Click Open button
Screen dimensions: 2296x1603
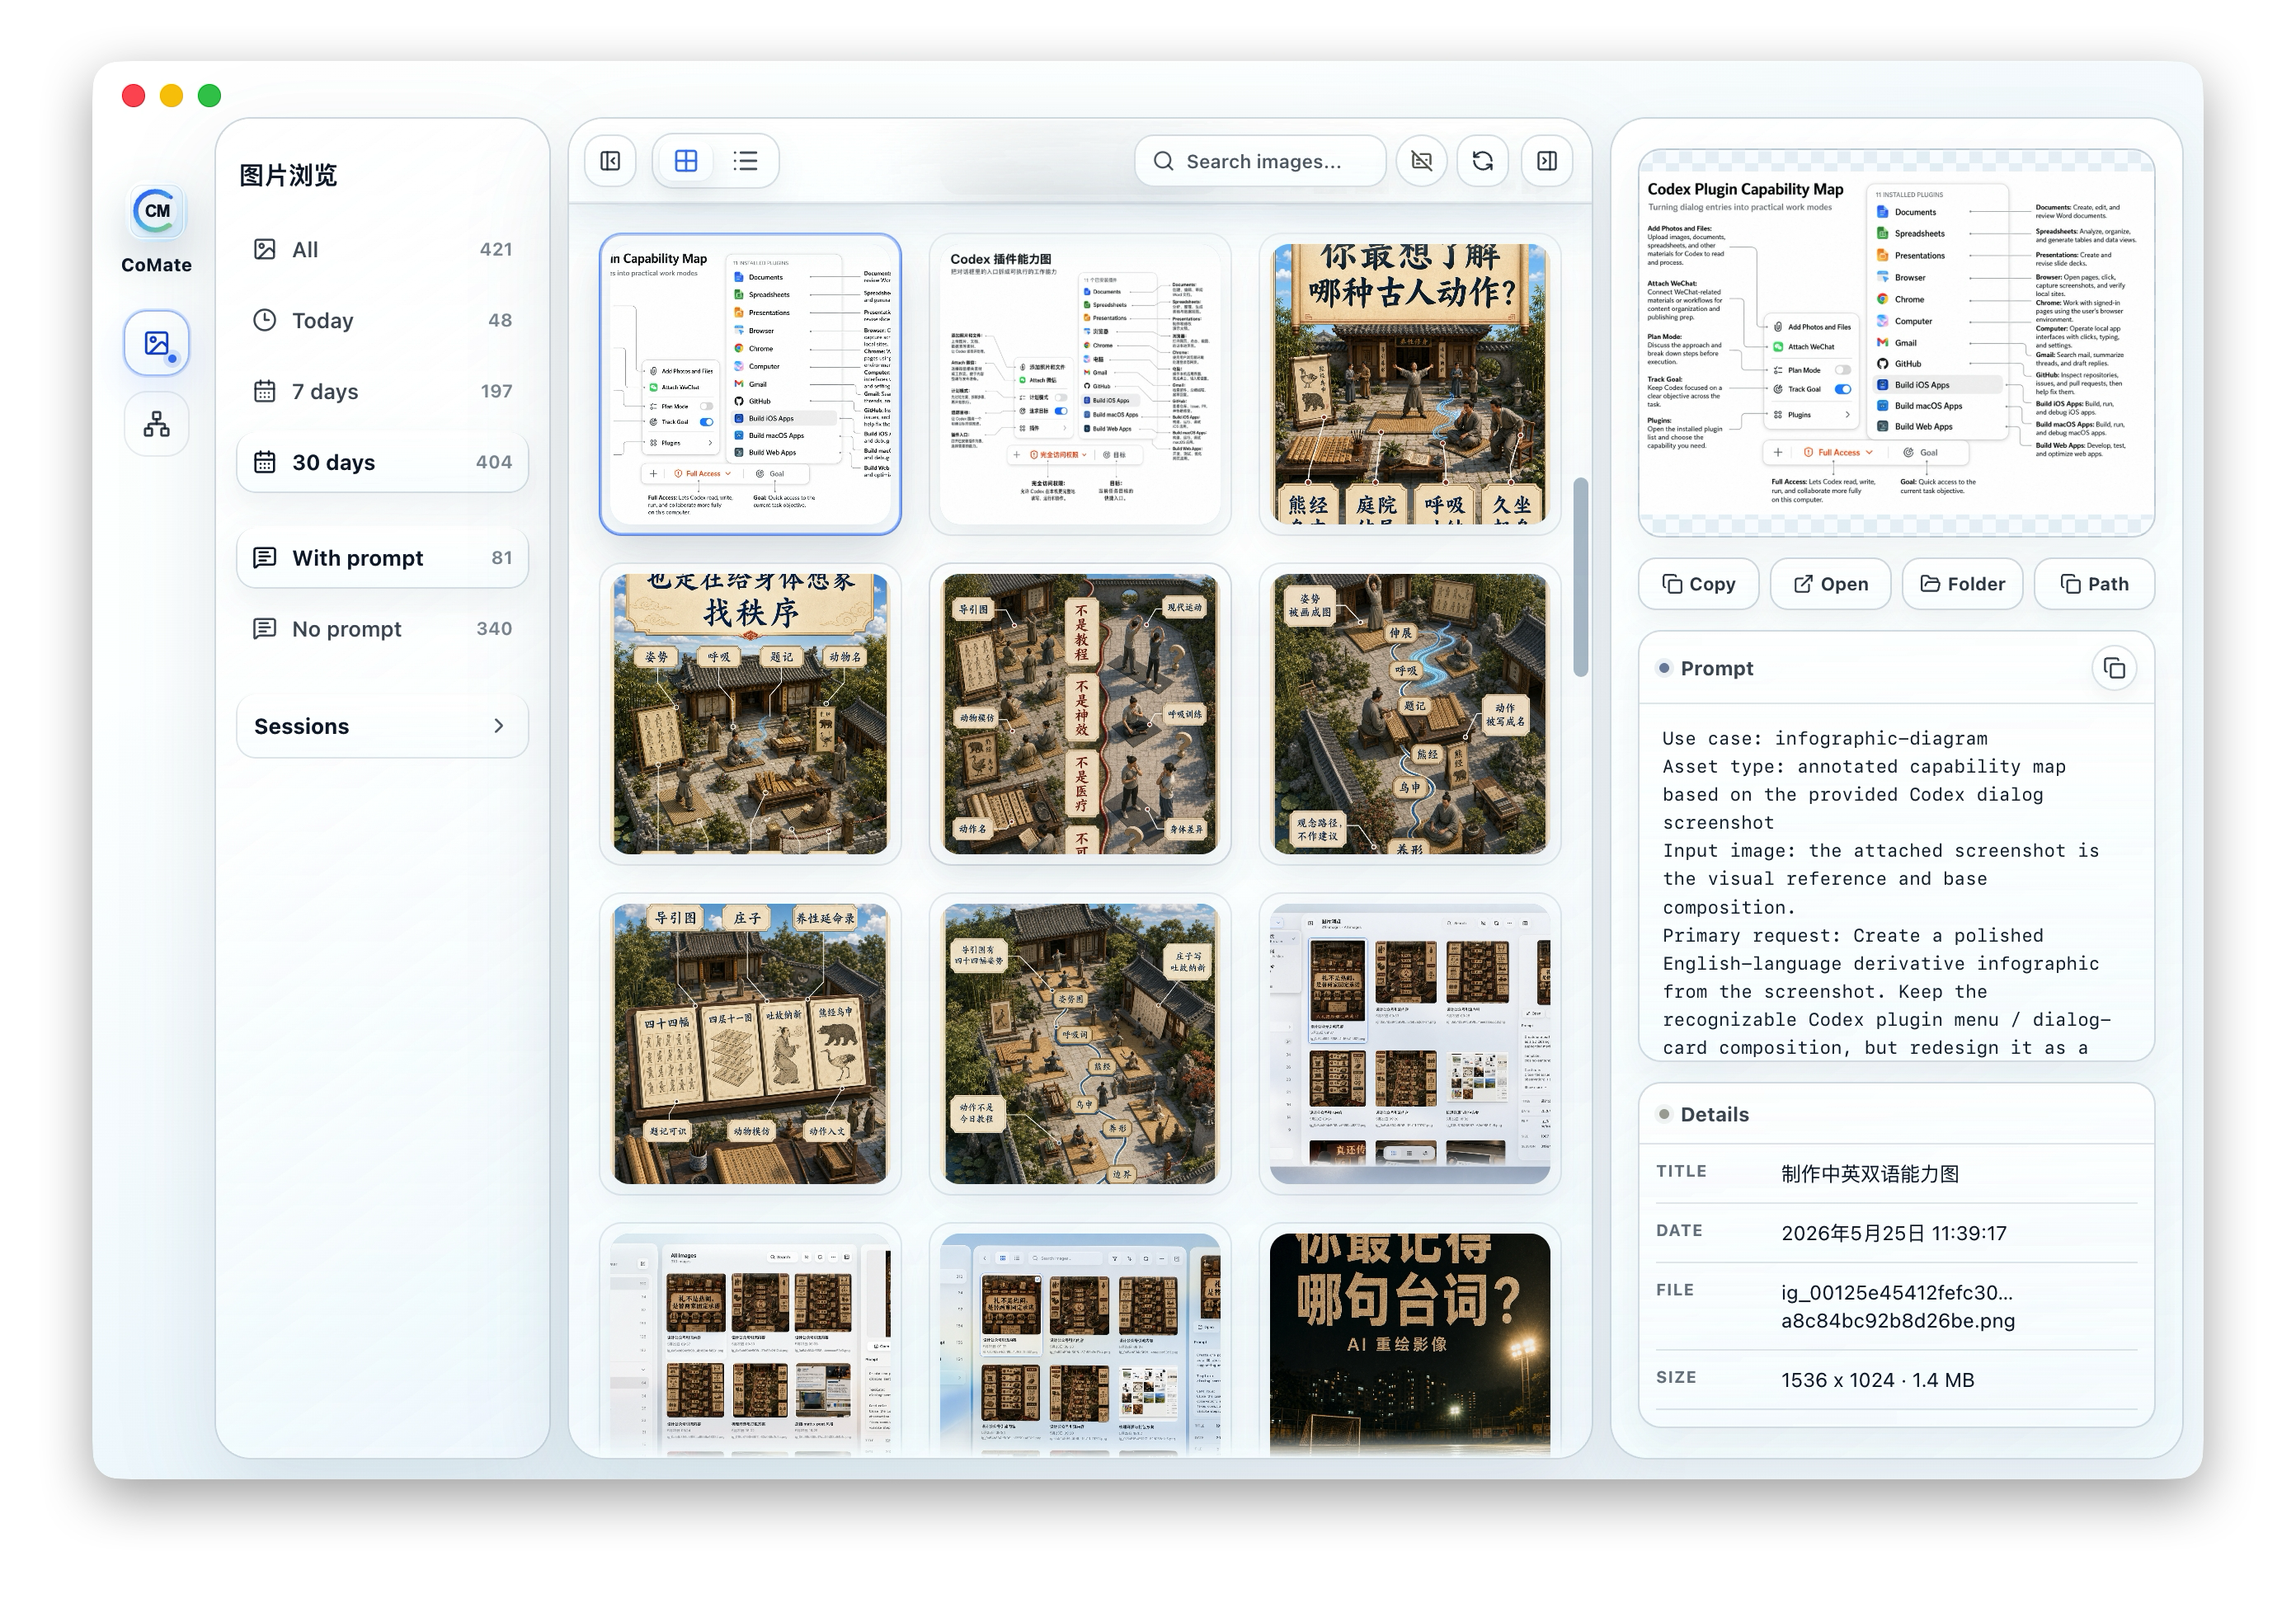(x=1830, y=584)
